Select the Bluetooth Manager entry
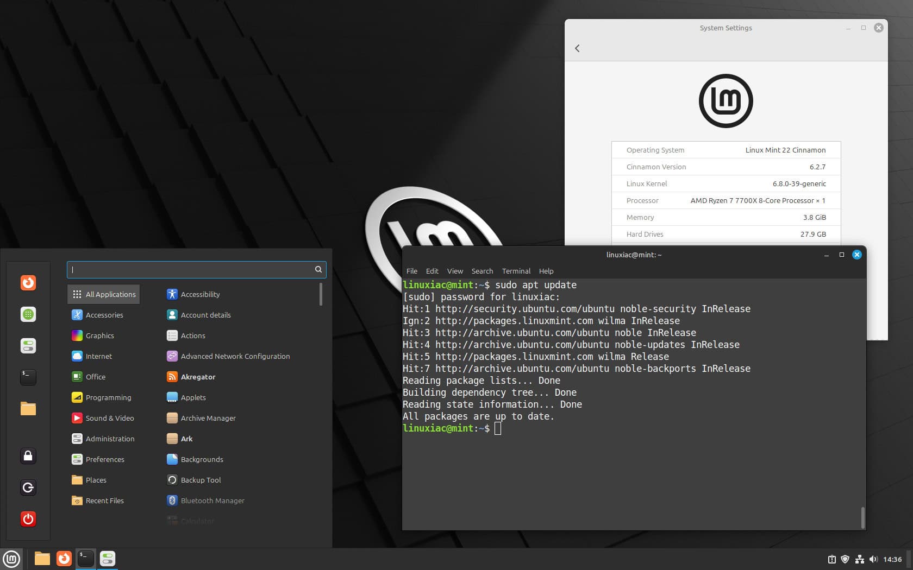 tap(212, 501)
